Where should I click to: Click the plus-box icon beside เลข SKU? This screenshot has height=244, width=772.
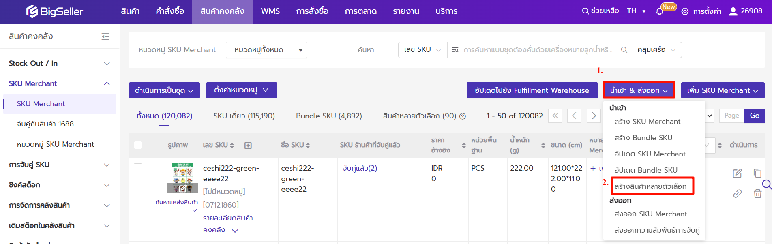point(248,146)
